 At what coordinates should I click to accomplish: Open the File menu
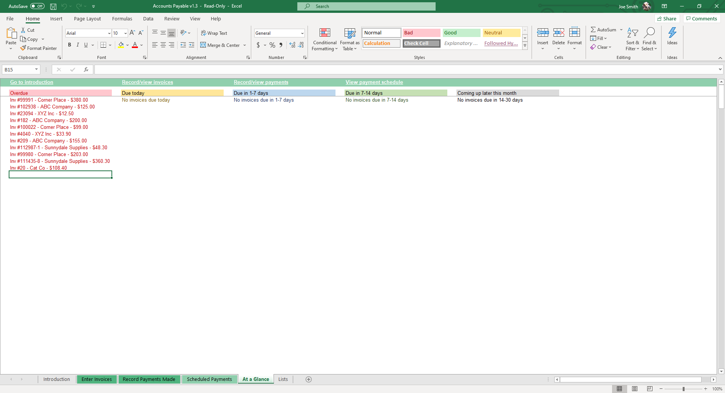(10, 19)
